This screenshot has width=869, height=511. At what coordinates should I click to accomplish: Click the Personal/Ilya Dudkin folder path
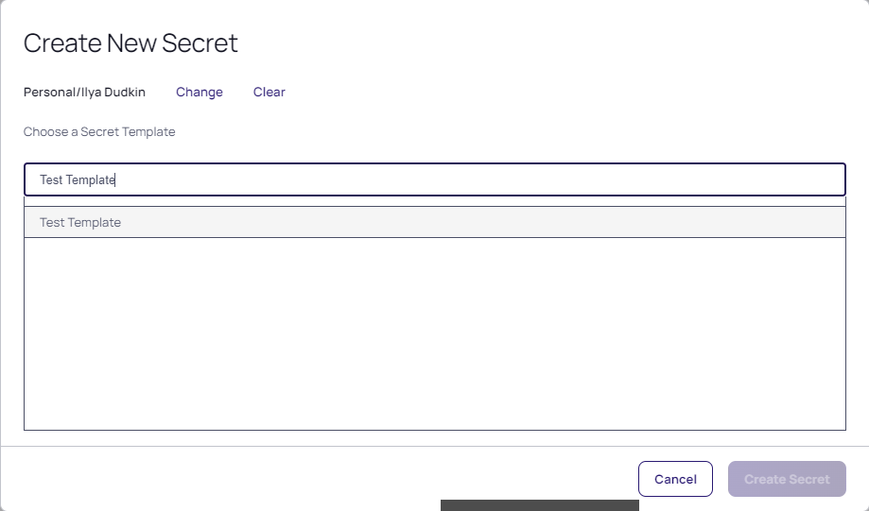tap(84, 92)
